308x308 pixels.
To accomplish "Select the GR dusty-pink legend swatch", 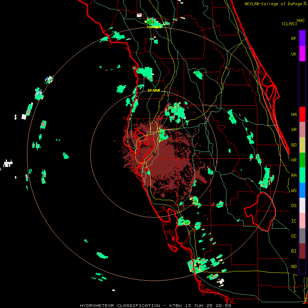I will click(302, 130).
